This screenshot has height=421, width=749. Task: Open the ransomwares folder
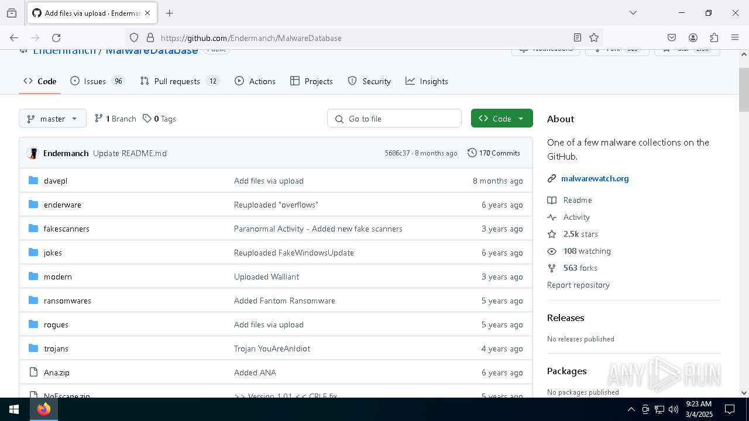tap(67, 301)
